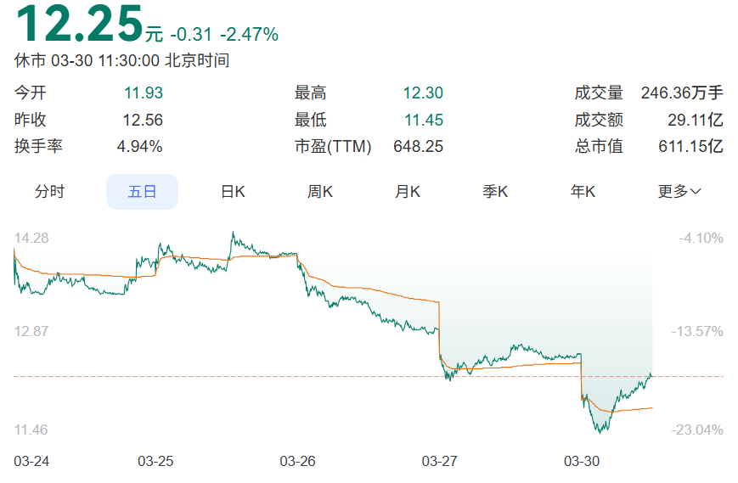Click the -2.47% change percentage
738x483 pixels.
coord(249,35)
